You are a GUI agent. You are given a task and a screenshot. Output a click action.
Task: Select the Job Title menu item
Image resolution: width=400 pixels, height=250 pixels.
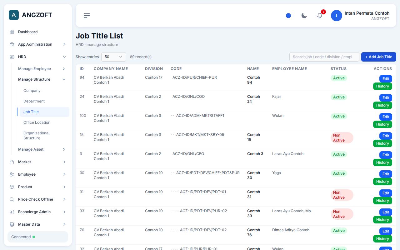tap(44, 112)
